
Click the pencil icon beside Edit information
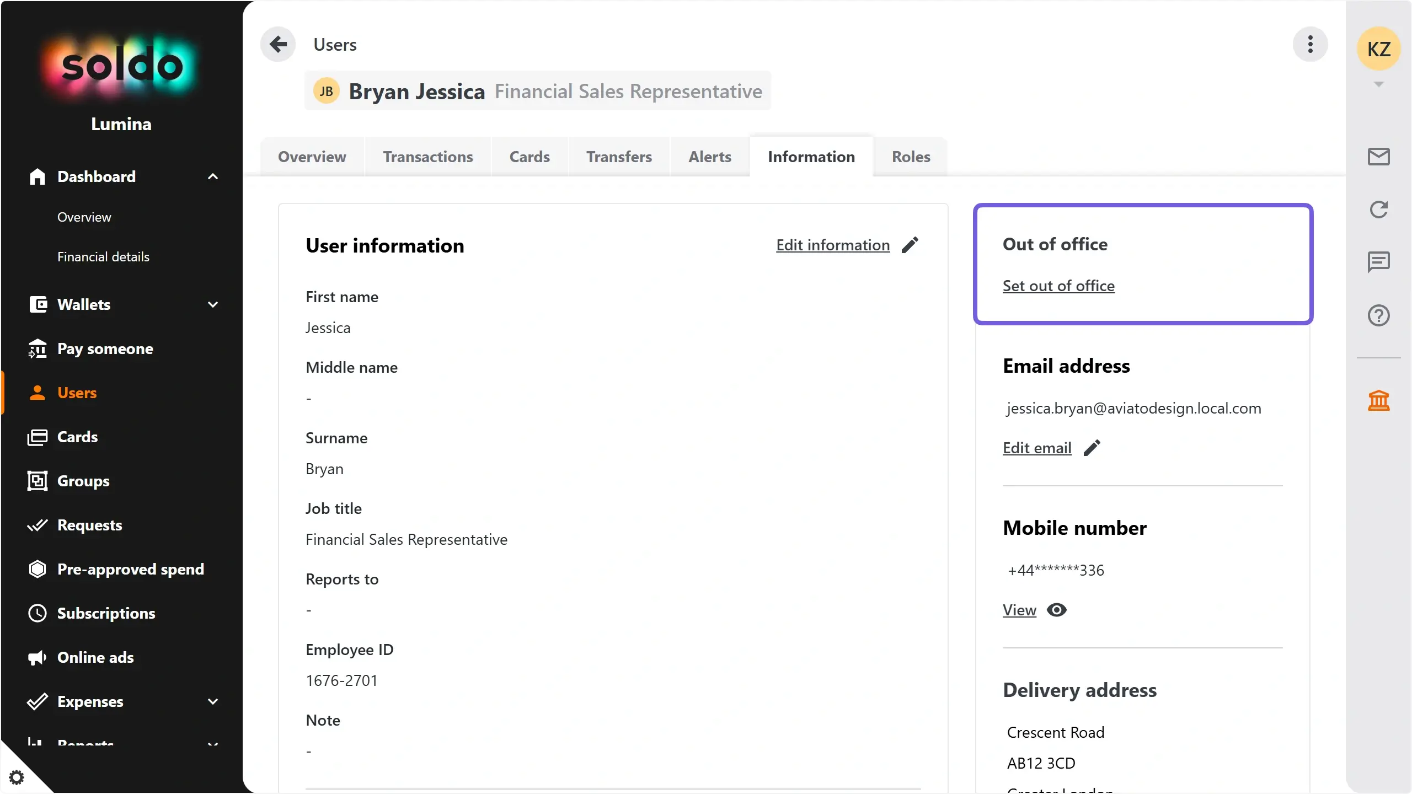910,245
